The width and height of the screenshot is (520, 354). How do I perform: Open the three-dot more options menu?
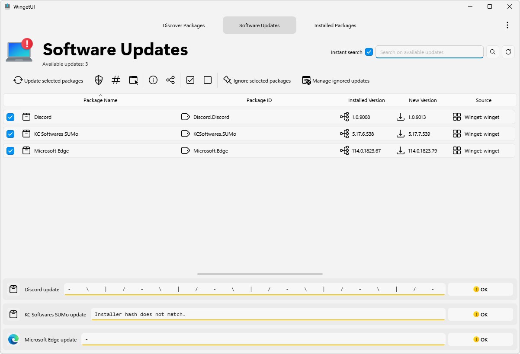[507, 25]
